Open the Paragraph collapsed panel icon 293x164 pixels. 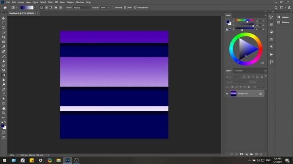tap(271, 47)
